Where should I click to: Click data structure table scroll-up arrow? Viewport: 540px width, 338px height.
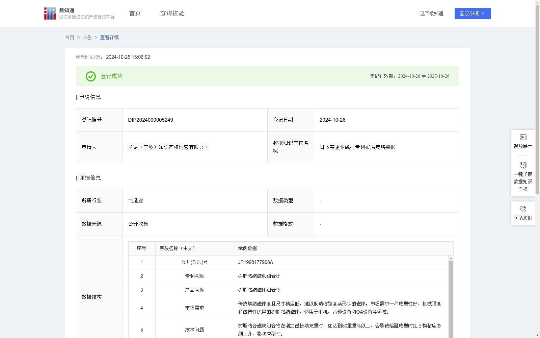click(x=451, y=258)
